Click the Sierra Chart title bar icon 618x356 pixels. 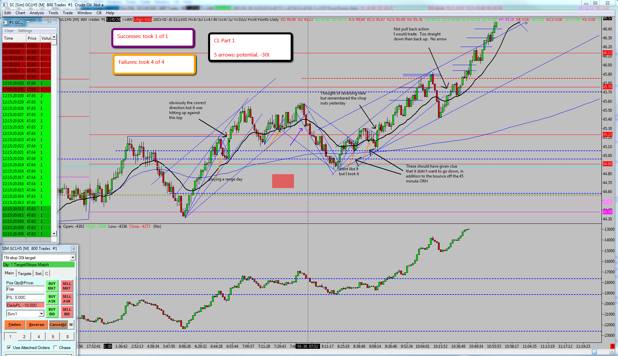[5, 5]
